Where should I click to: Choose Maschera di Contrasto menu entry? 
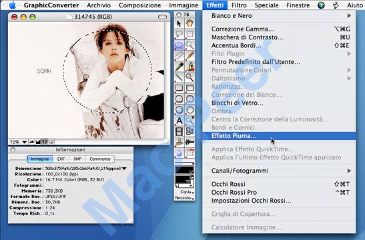[x=279, y=37]
